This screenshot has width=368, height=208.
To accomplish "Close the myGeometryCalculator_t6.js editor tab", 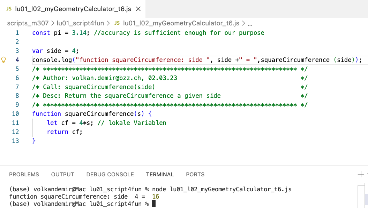I will coord(138,9).
